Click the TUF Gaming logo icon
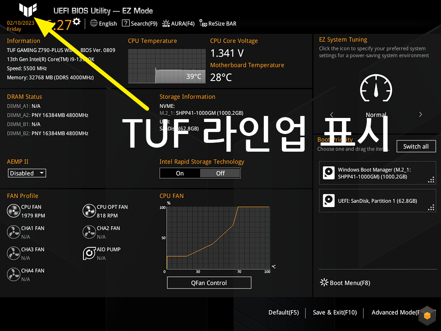Screen dimensions: 441x331 click(27, 10)
